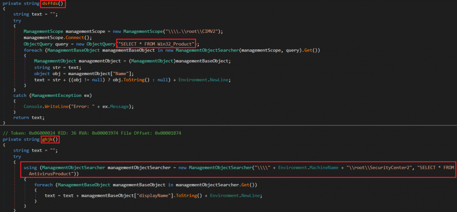The image size is (457, 212).
Task: Click the ghjk method name
Action: click(50, 139)
